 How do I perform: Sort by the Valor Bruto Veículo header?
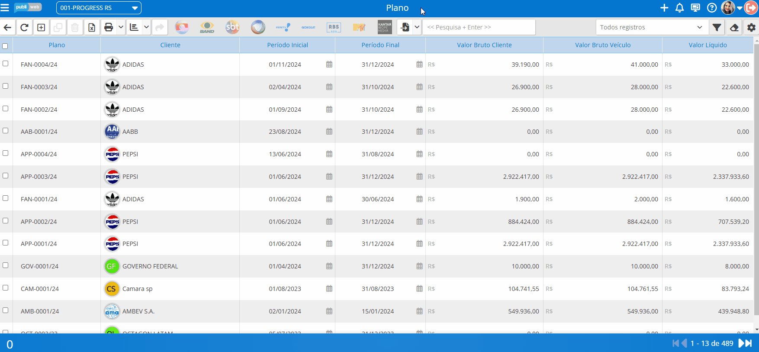[603, 45]
